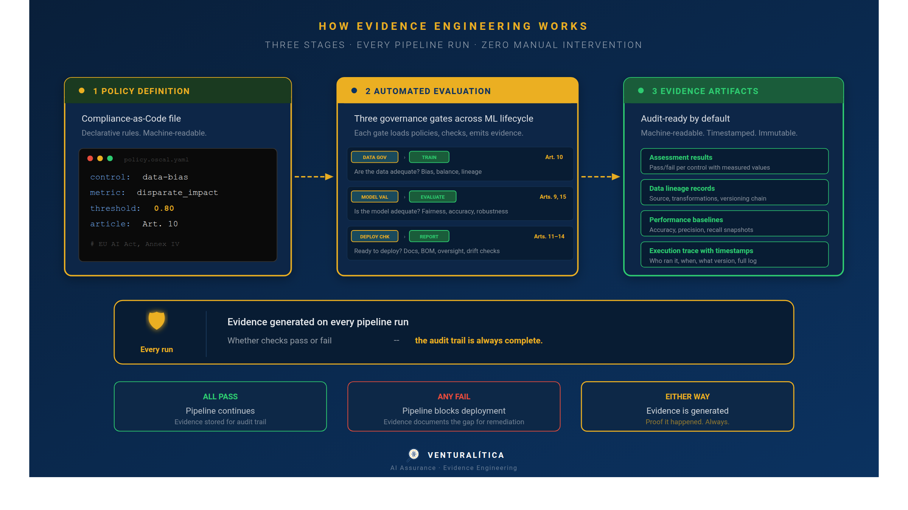Screen dimensions: 908x510
Task: Select the REPORT stage label
Action: click(x=429, y=236)
